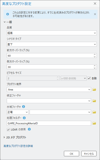This screenshot has width=100, height=160.
Task: Click the info icon in the message banner
Action: point(8,14)
